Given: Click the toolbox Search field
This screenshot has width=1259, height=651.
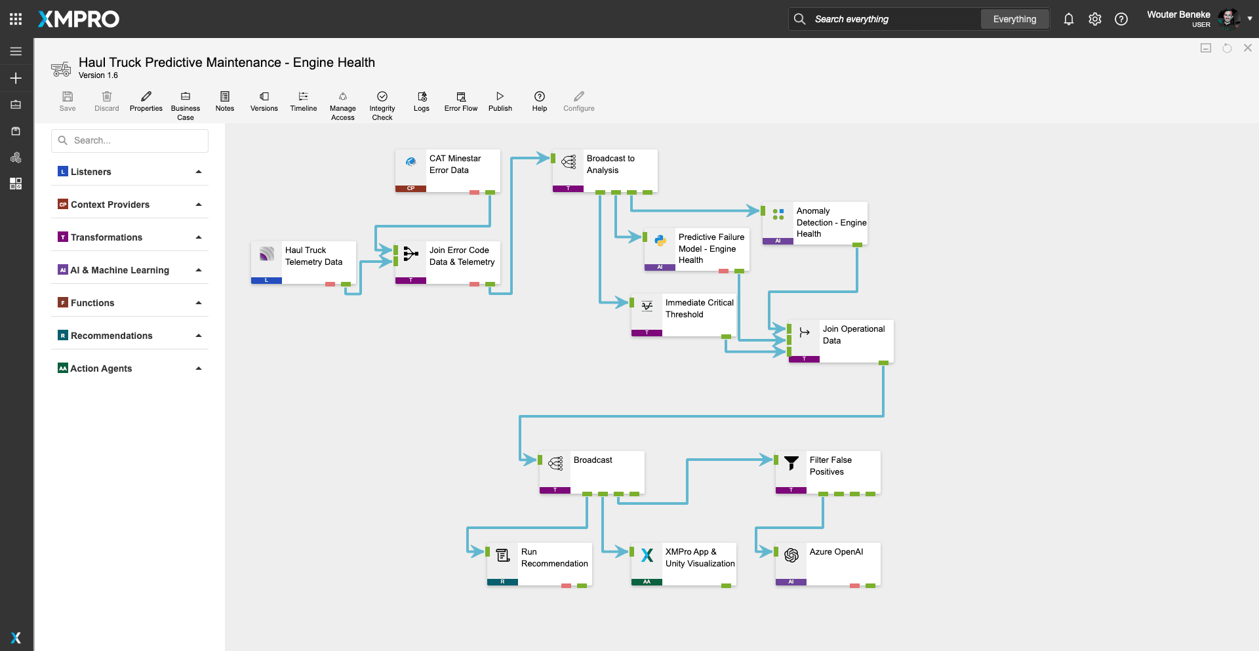Looking at the screenshot, I should 130,140.
